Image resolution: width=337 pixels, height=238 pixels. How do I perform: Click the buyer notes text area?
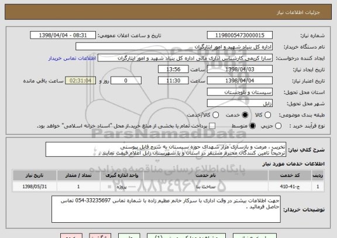[x=166, y=209]
